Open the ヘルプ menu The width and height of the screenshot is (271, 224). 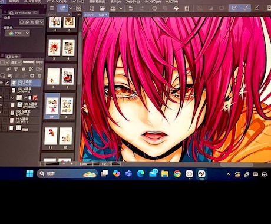(x=172, y=1)
